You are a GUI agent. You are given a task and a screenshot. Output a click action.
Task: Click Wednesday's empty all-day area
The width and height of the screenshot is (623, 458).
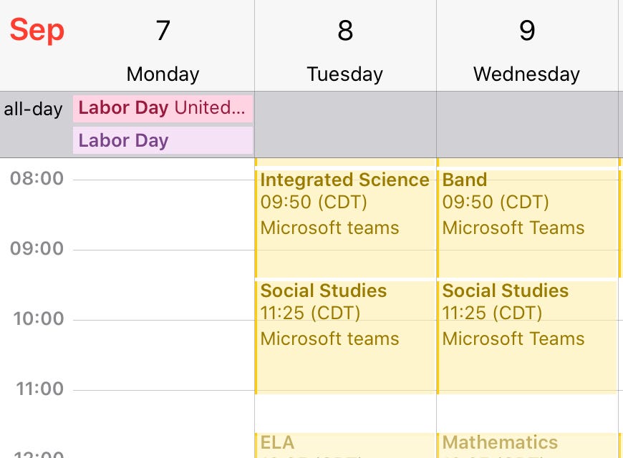pos(527,124)
